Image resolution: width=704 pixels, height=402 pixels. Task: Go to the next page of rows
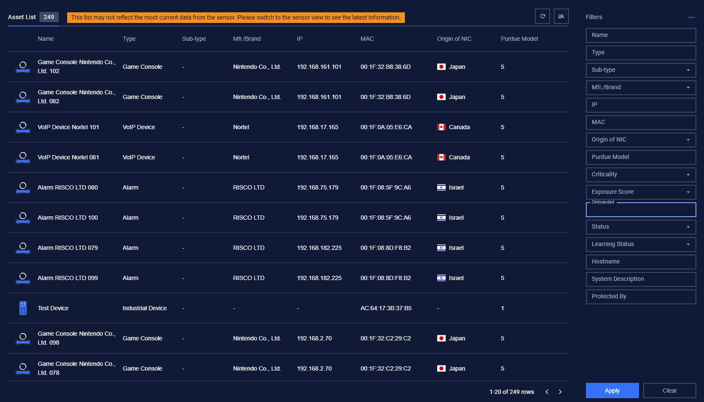tap(560, 392)
